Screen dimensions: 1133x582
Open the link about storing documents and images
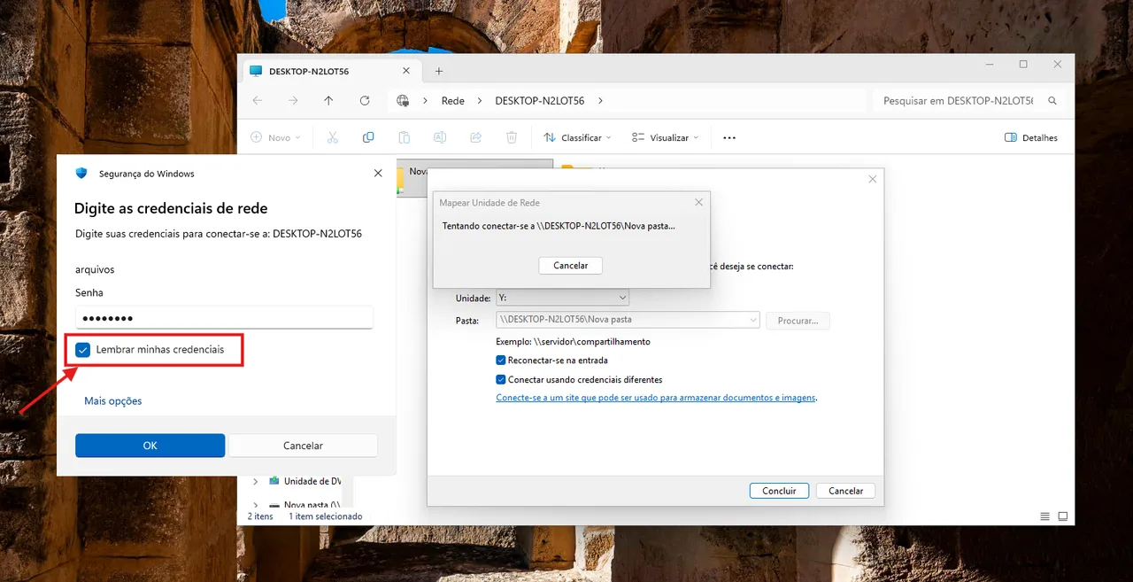(656, 398)
